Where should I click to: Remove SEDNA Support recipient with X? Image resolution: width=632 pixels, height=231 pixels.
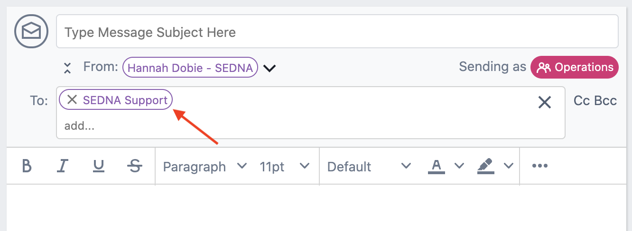pyautogui.click(x=72, y=100)
